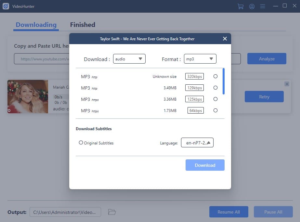
Task: Open the shopping cart icon
Action: pyautogui.click(x=241, y=6)
